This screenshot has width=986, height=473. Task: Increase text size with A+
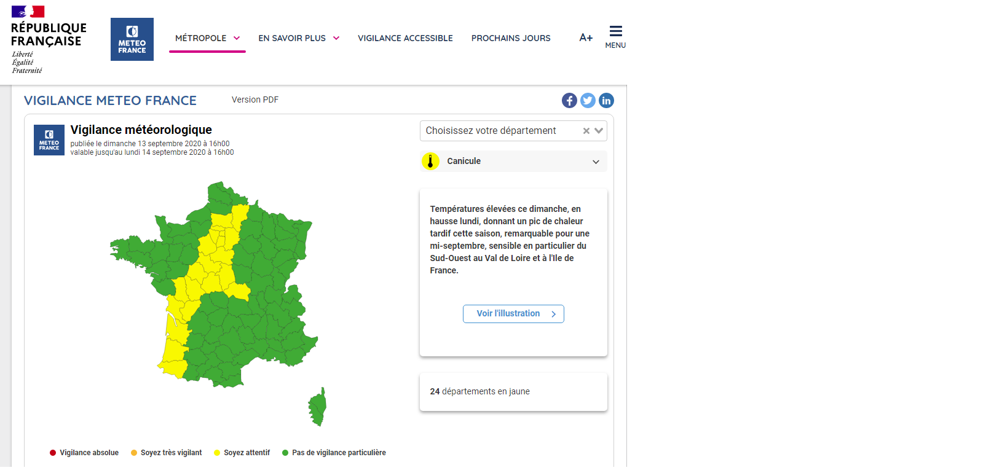(x=586, y=37)
